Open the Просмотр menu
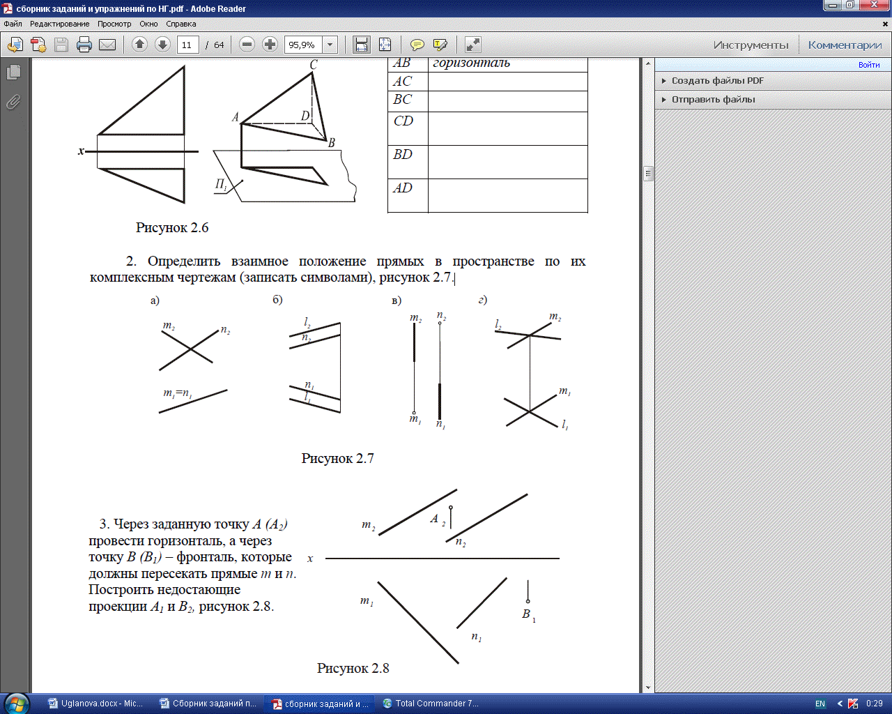 pos(114,24)
